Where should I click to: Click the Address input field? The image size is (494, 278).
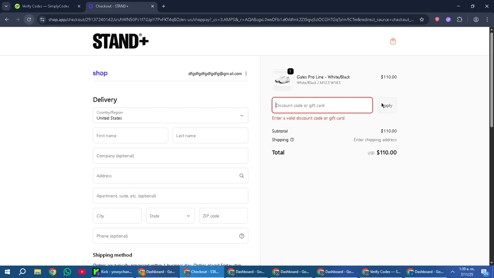[170, 176]
